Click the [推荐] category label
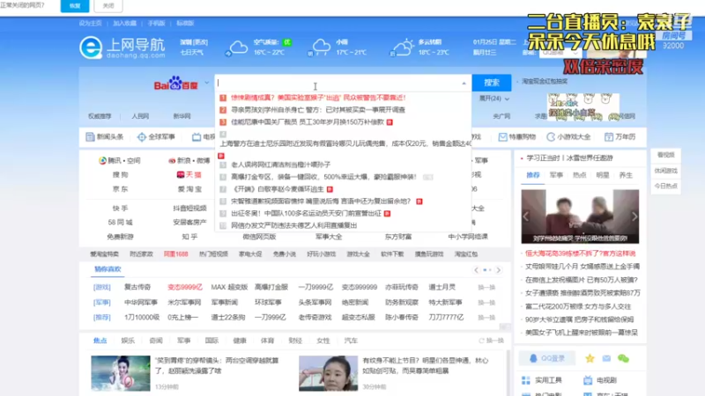This screenshot has height=396, width=705. [102, 318]
